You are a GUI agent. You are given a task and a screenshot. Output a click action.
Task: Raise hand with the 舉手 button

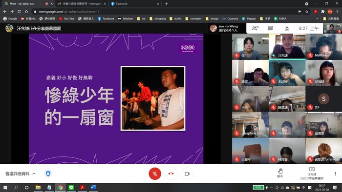(x=280, y=173)
